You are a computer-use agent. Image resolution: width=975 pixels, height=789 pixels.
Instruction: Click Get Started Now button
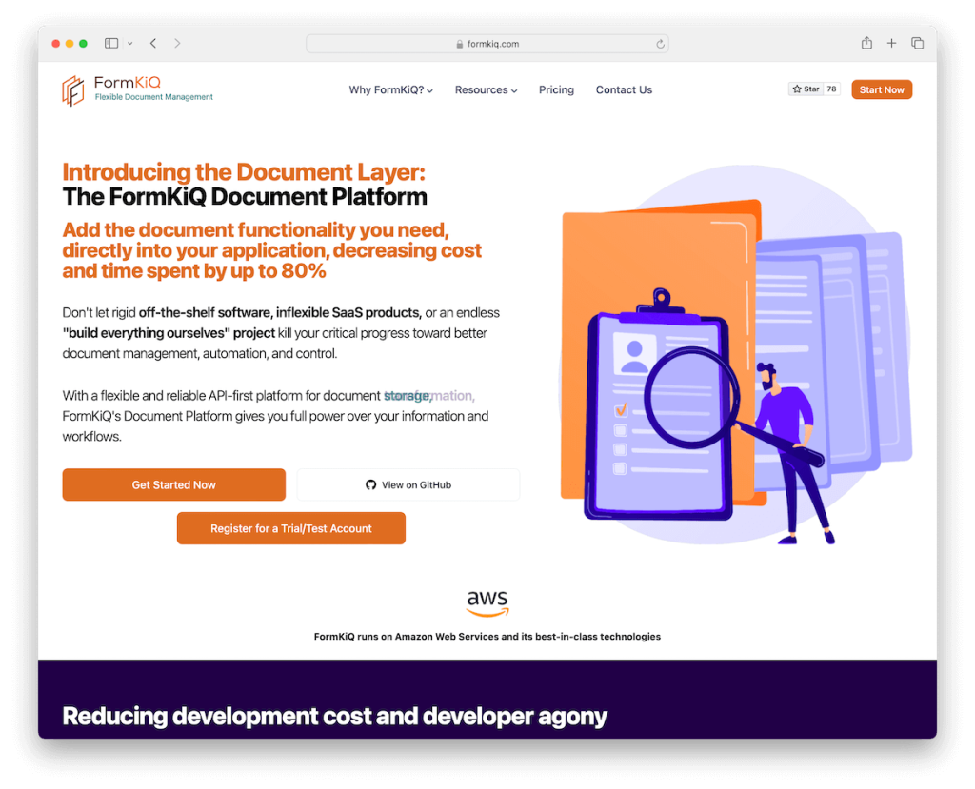point(174,484)
